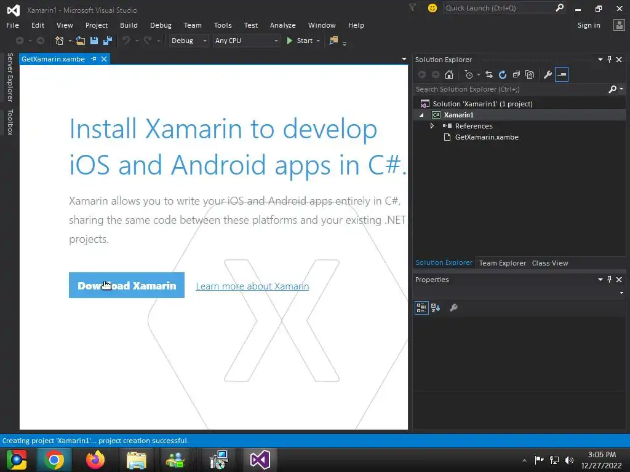Screen dimensions: 630x472
Task: Click the Categorized icon in Properties panel
Action: tap(421, 308)
